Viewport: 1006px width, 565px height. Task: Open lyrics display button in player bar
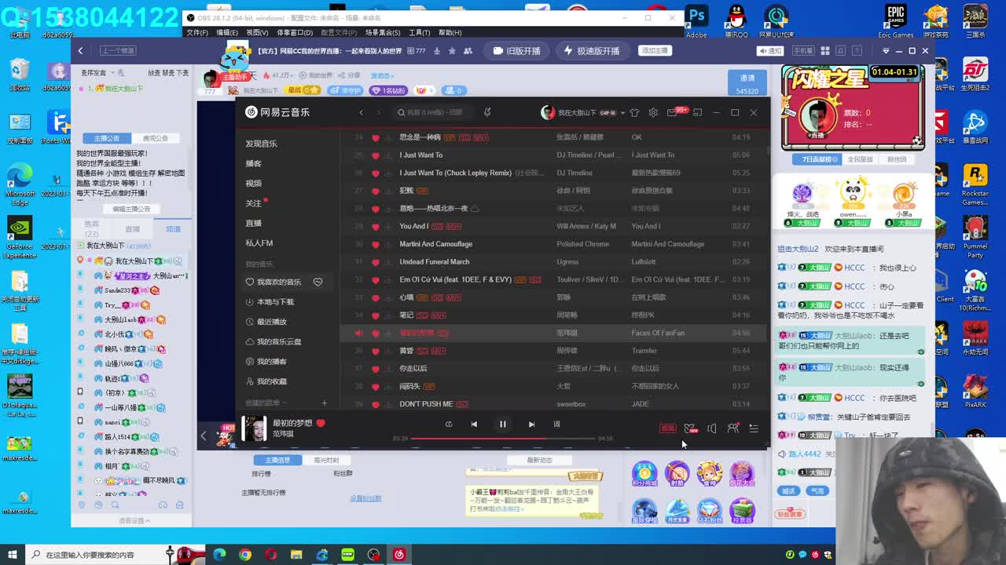point(556,424)
